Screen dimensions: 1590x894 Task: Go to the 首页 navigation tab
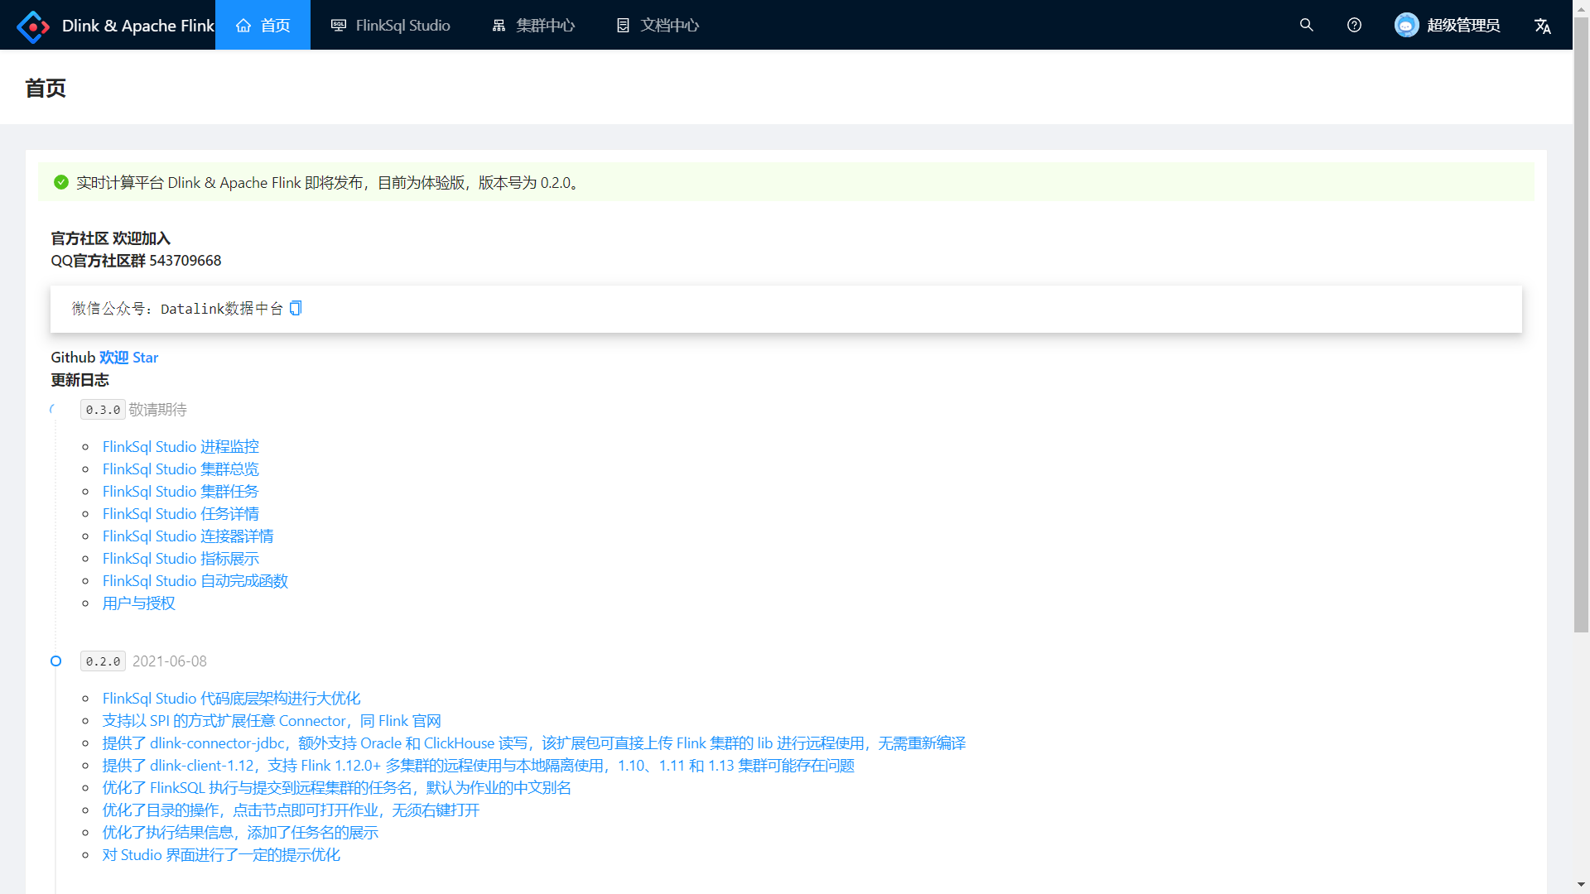(263, 25)
